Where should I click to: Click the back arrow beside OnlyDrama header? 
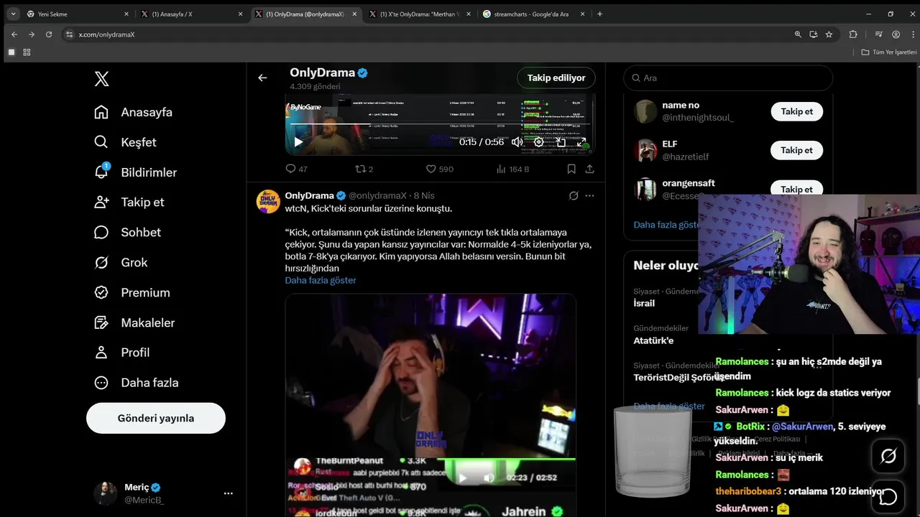[262, 78]
